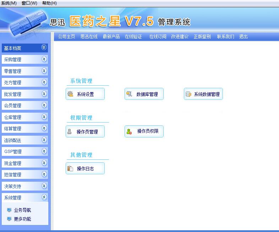Click the monitor icon beside 业务导航
The width and height of the screenshot is (279, 232).
[9, 210]
